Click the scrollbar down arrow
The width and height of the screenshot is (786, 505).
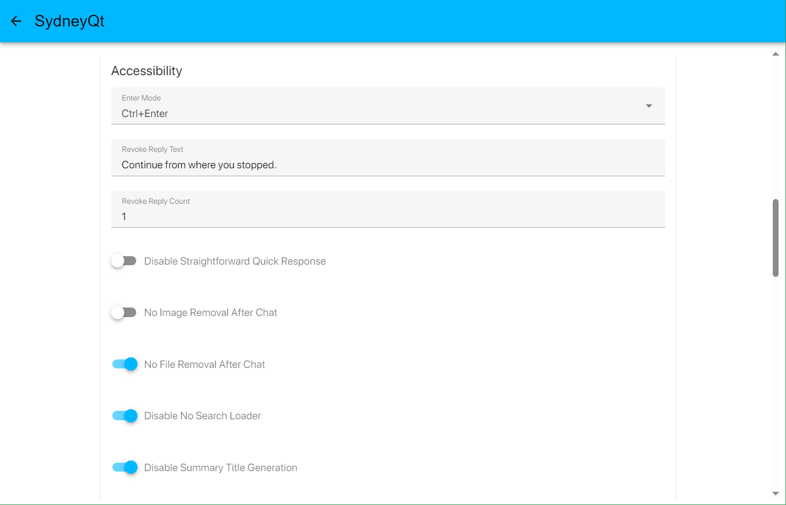pyautogui.click(x=775, y=493)
